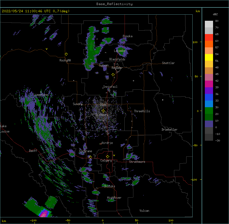Choose the blue 36-33 dBZ legend swatch

tap(209, 97)
